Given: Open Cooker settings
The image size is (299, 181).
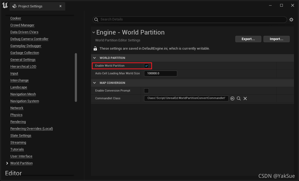Looking at the screenshot, I should [x=16, y=18].
